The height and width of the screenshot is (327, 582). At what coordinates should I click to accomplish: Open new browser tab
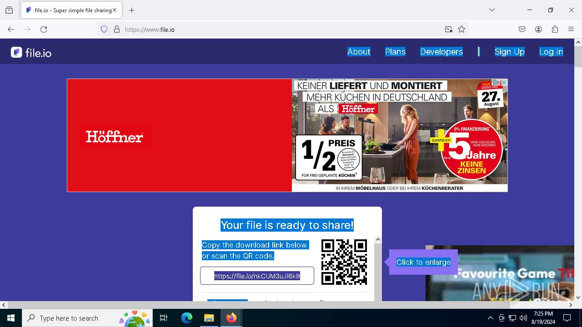coord(132,10)
